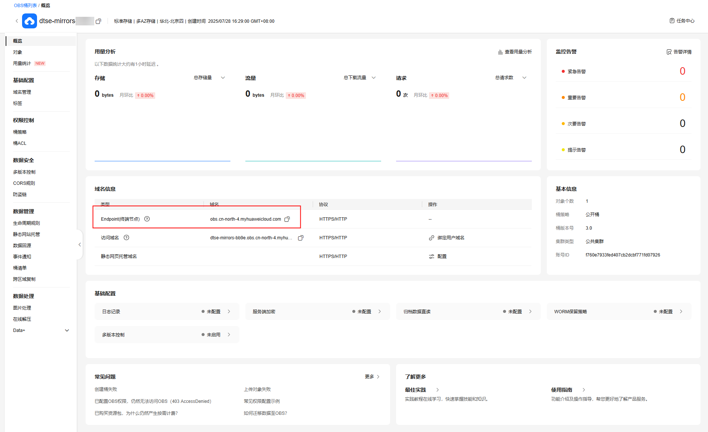Open 桶策略 in the sidebar menu

point(20,132)
